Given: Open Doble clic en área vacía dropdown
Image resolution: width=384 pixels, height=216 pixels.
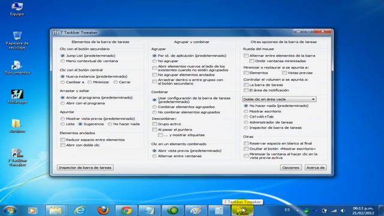Looking at the screenshot, I should click(279, 99).
